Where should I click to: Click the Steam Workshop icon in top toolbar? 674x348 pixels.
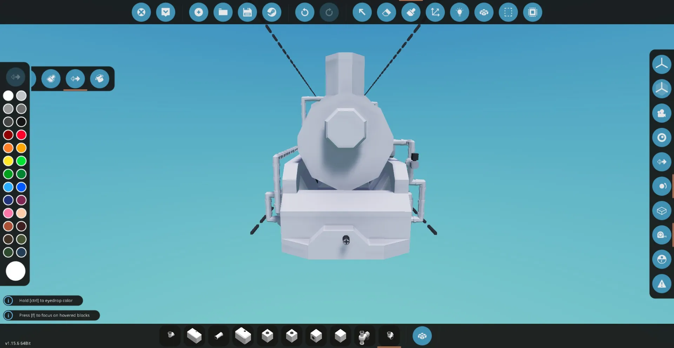tap(272, 12)
